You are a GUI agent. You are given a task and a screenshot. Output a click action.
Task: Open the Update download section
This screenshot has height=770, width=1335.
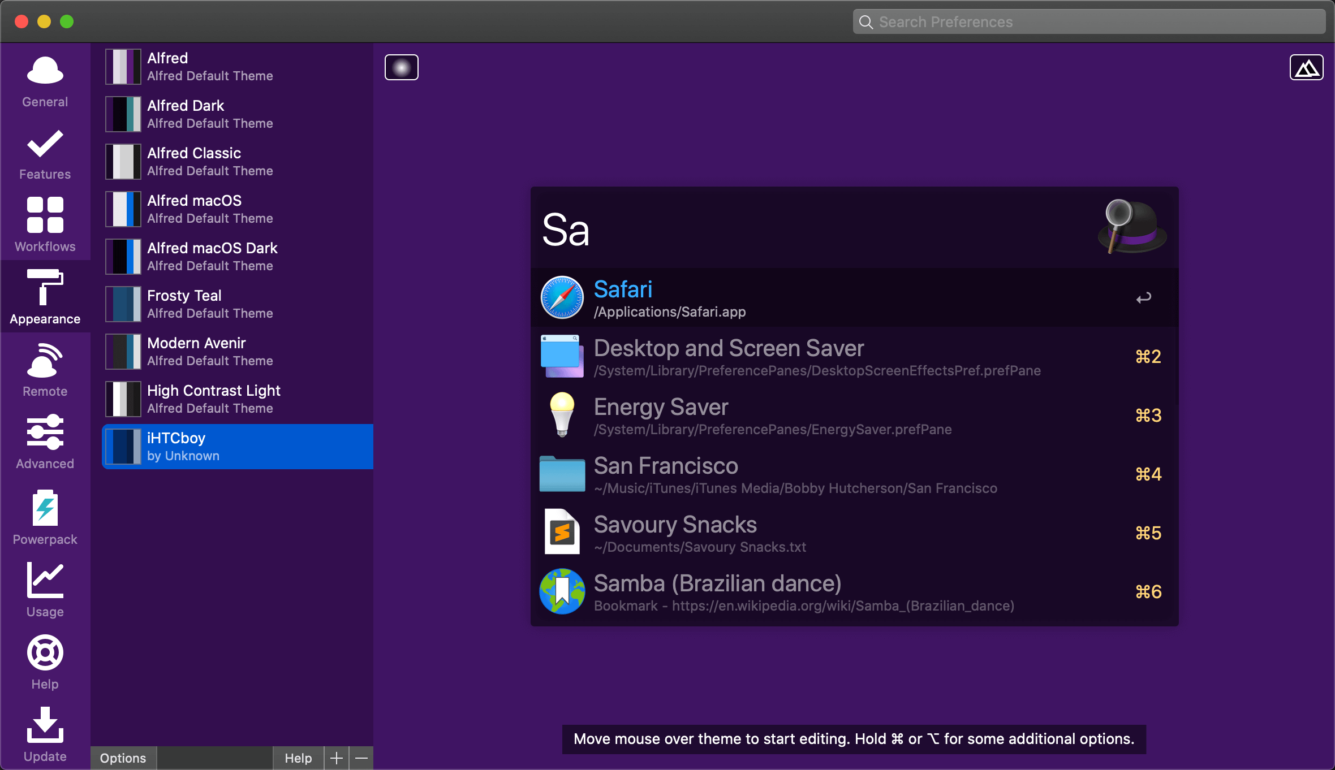tap(45, 734)
